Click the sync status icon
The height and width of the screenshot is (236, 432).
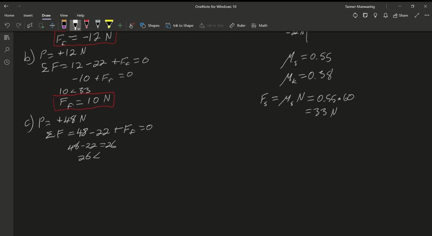coord(355,15)
